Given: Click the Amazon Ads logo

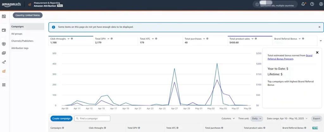Looking at the screenshot, I should pyautogui.click(x=11, y=4).
